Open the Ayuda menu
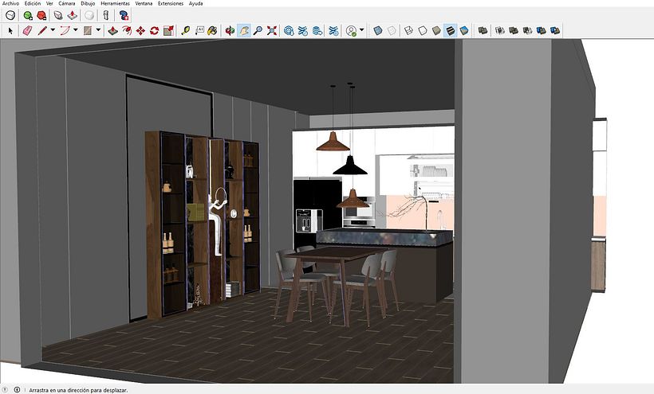 [x=195, y=3]
